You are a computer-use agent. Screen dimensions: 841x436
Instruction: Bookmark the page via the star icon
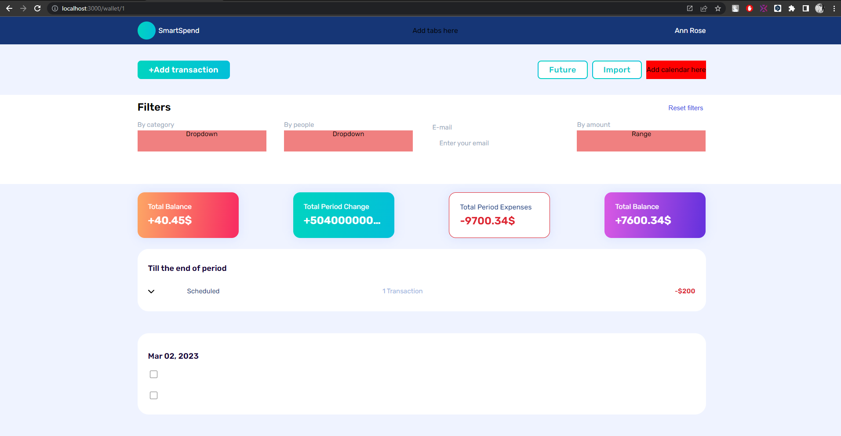tap(718, 8)
